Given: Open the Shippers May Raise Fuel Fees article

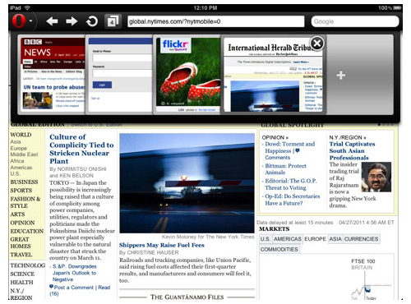Looking at the screenshot, I should tap(162, 245).
